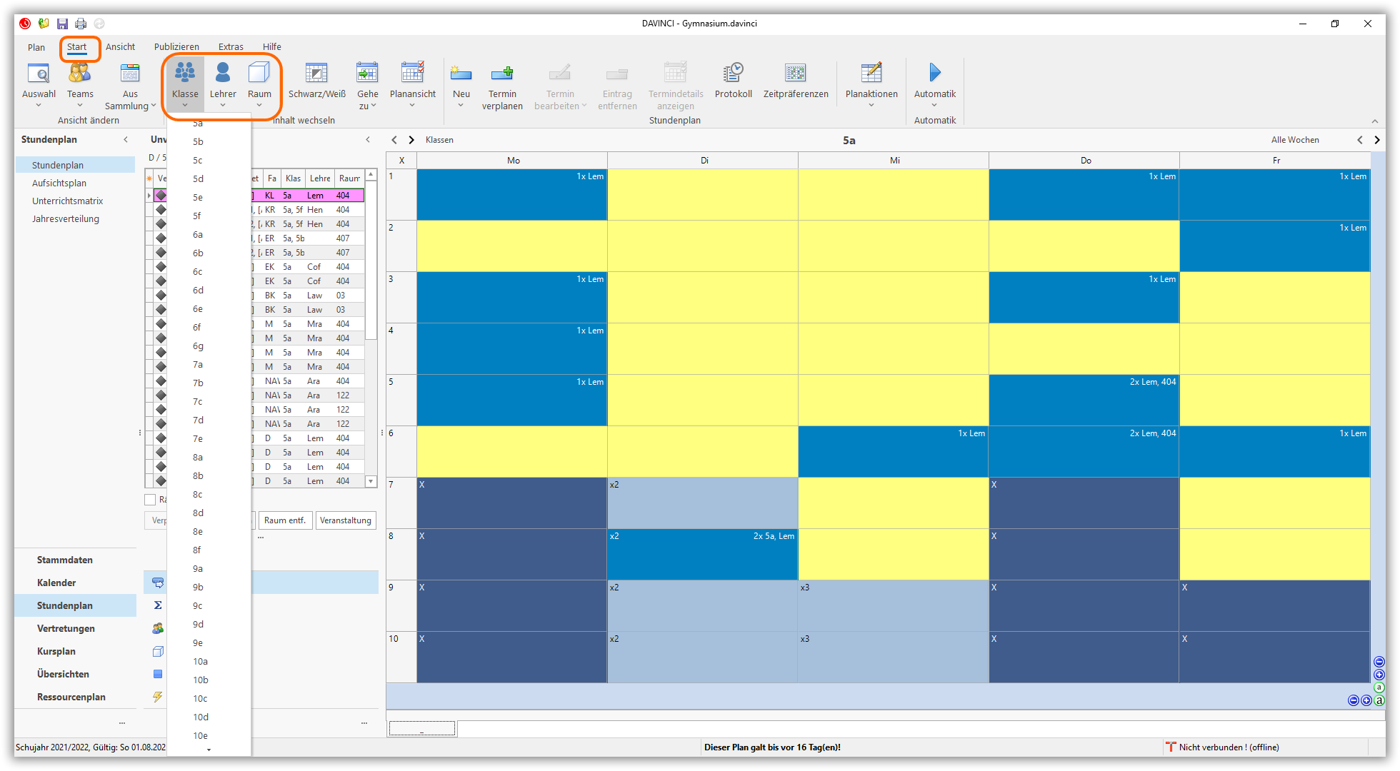Click the Lehrer view icon
This screenshot has width=1400, height=771.
223,74
